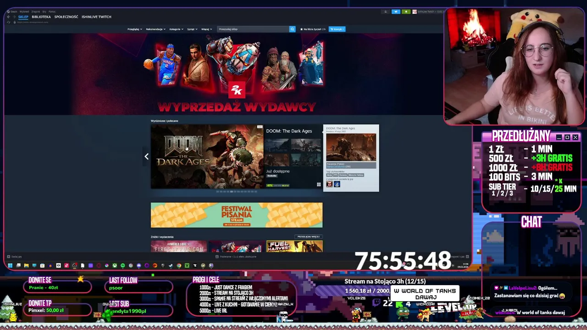The height and width of the screenshot is (330, 587).
Task: Focus the Przeszukaj sklep search field
Action: [x=253, y=29]
